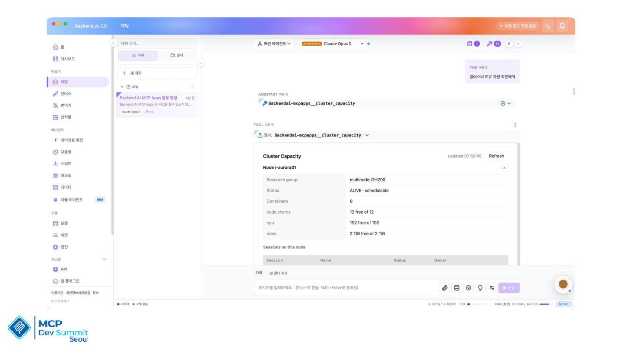Open the API page in sidebar
Viewport: 622px width, 350px height.
point(78,269)
